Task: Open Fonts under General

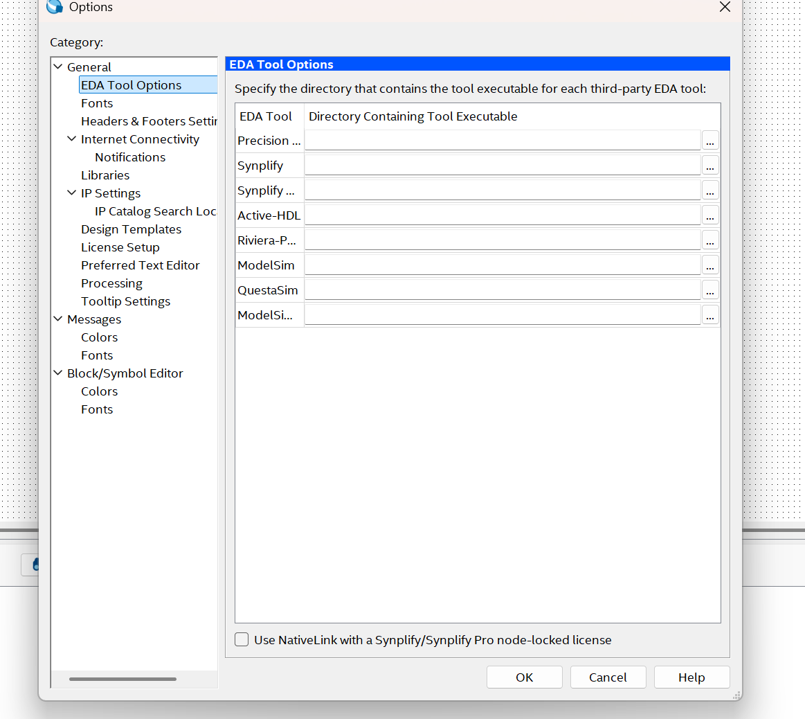Action: pyautogui.click(x=97, y=103)
